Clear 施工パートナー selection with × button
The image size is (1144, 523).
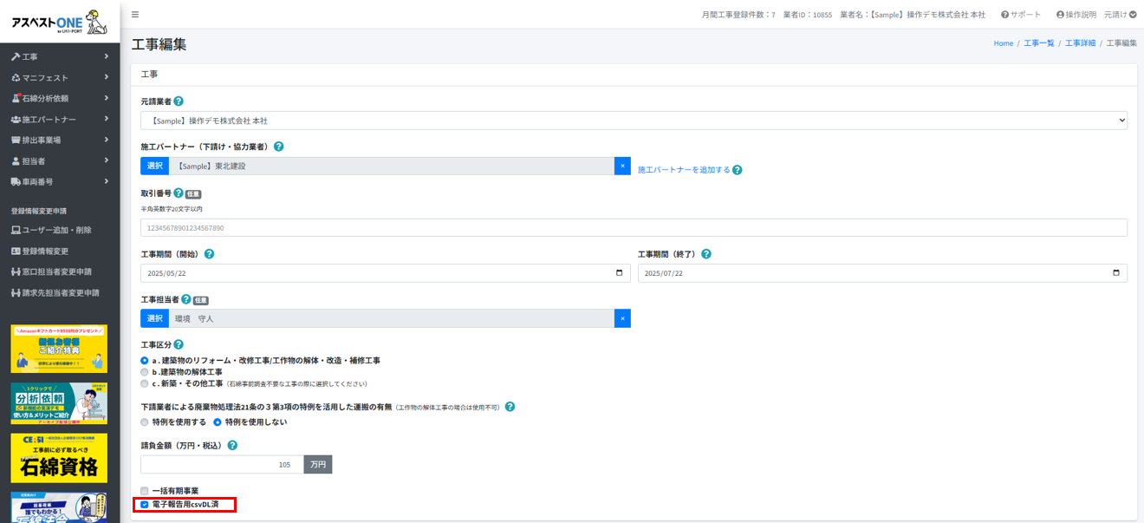coord(622,166)
